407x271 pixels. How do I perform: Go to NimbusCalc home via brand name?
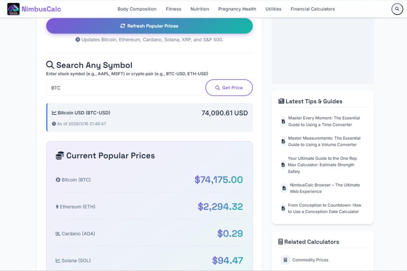[41, 9]
